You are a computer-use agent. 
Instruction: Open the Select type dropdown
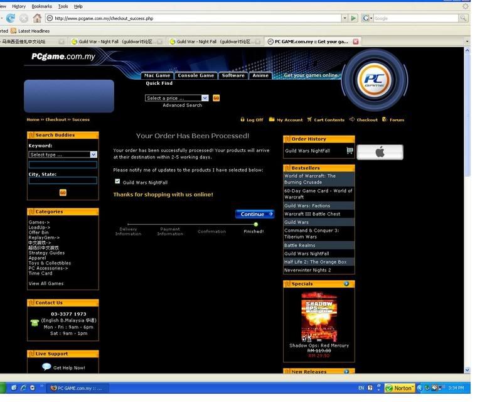click(93, 155)
